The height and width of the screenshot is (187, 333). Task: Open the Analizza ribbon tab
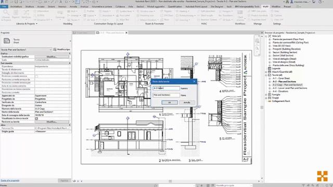click(84, 7)
